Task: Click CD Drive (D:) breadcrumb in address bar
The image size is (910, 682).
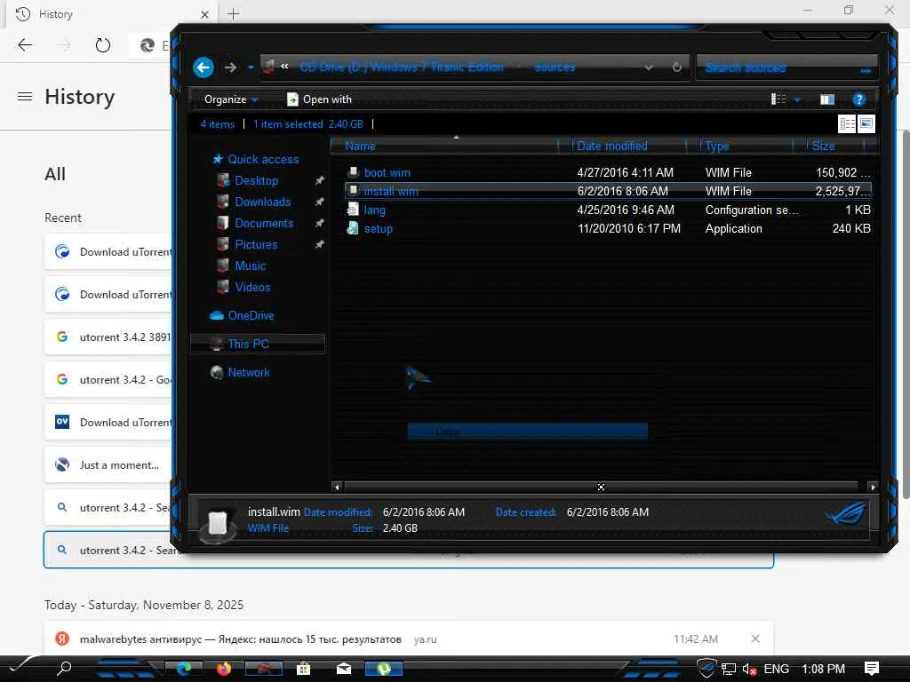Action: coord(403,67)
